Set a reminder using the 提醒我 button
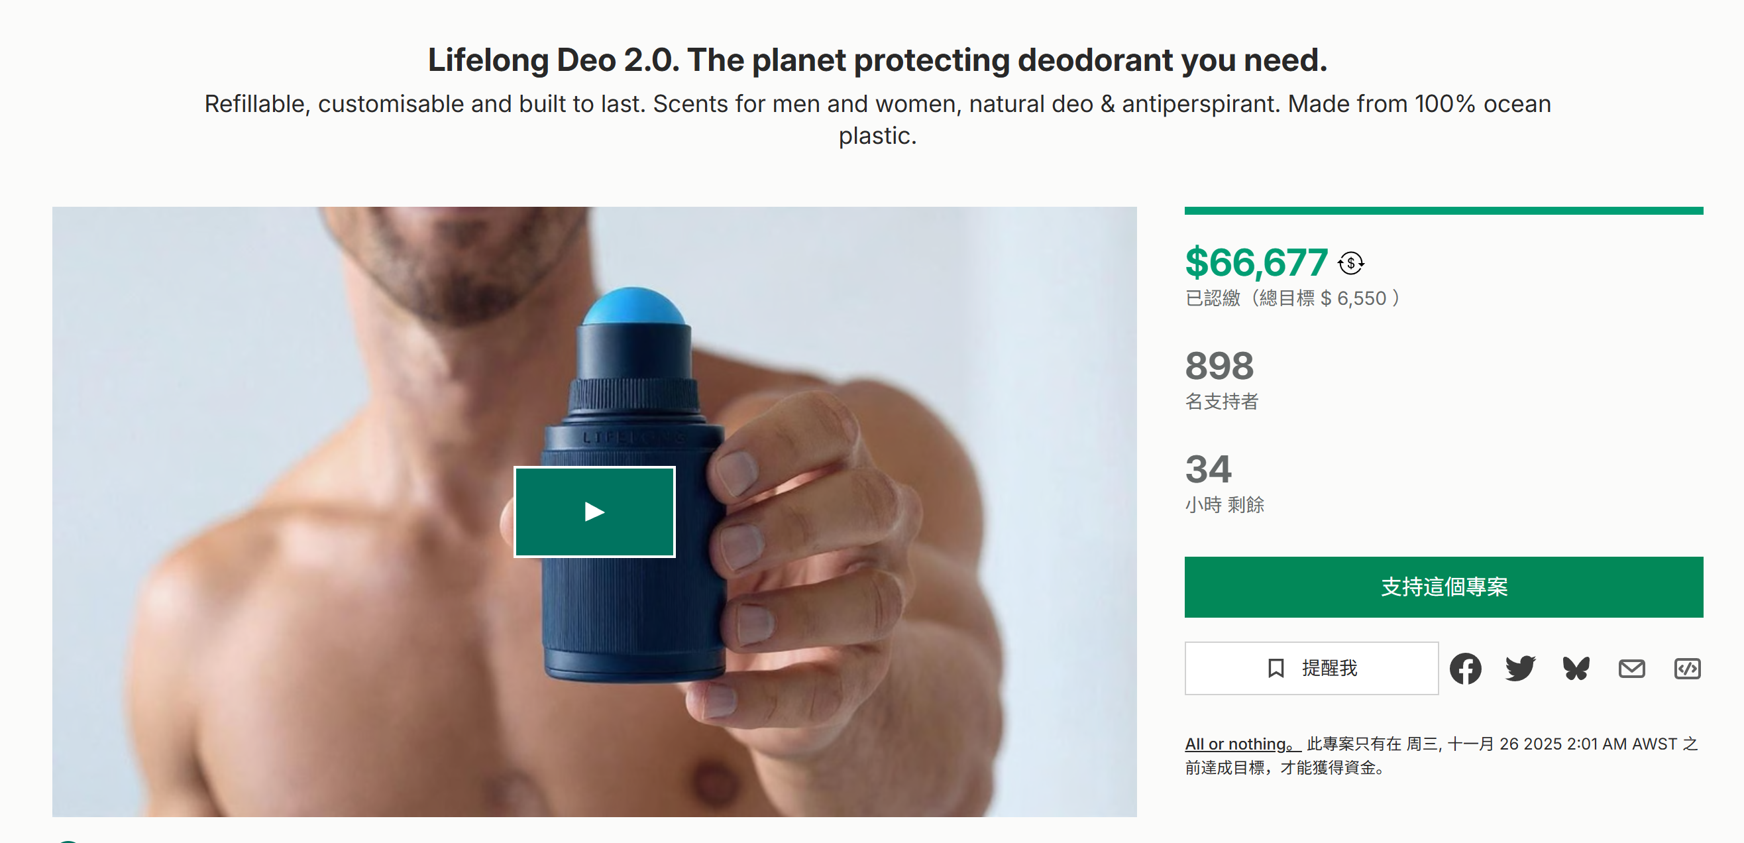Viewport: 1744px width, 843px height. (x=1311, y=668)
